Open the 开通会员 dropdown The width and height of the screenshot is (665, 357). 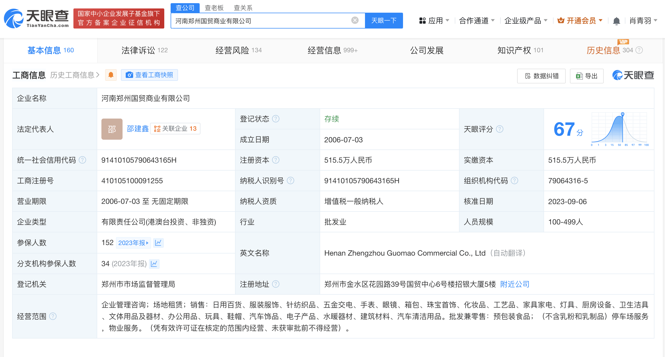click(580, 21)
